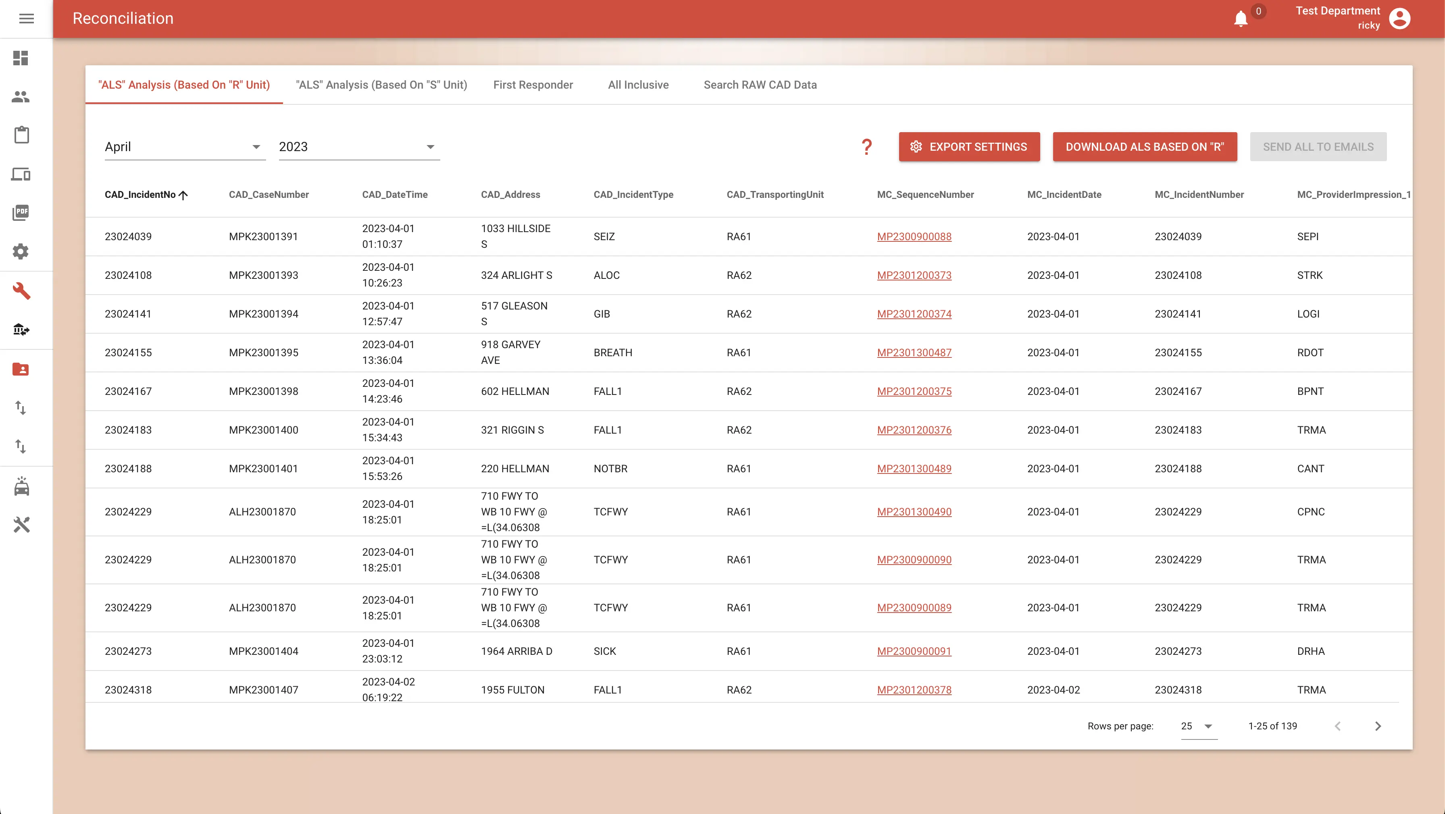Open the people group icon in sidebar

(x=21, y=96)
